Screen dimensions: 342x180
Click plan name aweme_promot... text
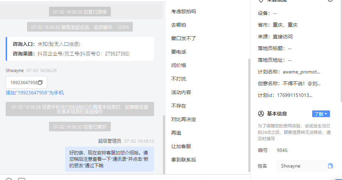tap(301, 72)
